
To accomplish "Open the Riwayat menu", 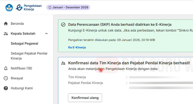I will pyautogui.click(x=17, y=78).
